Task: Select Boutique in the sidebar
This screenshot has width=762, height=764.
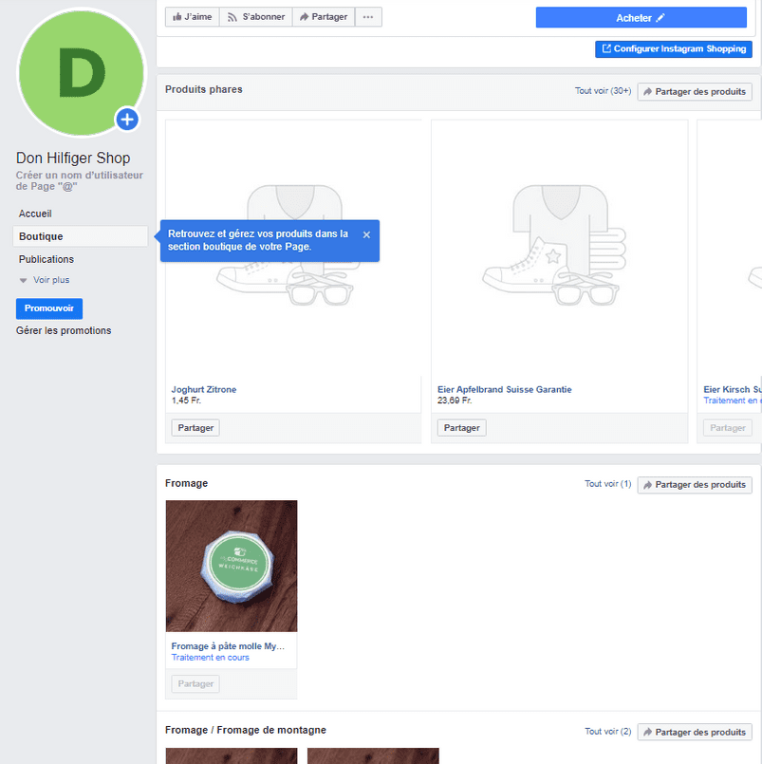Action: pos(81,236)
